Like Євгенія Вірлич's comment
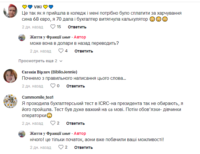Viewport: 200px width, 154px height. pyautogui.click(x=53, y=86)
